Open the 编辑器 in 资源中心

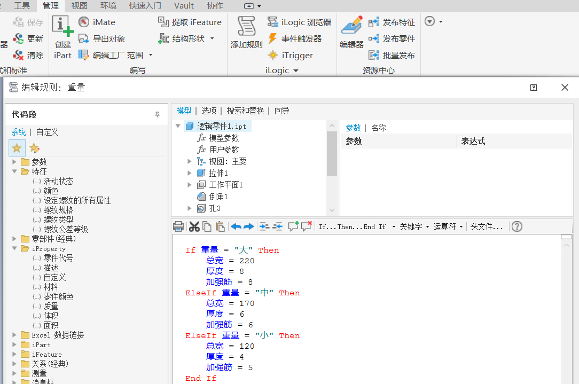(351, 33)
